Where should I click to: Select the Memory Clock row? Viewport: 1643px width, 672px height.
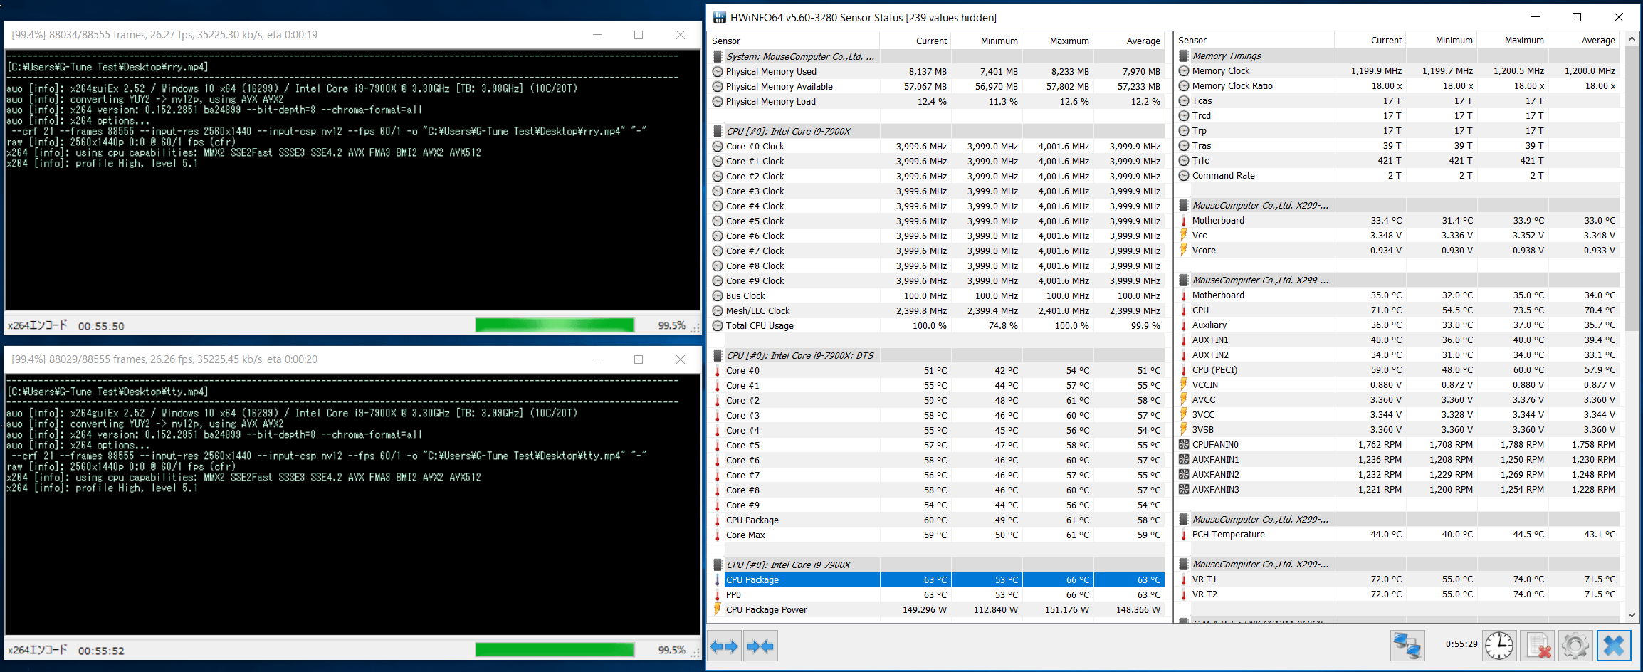(1397, 71)
